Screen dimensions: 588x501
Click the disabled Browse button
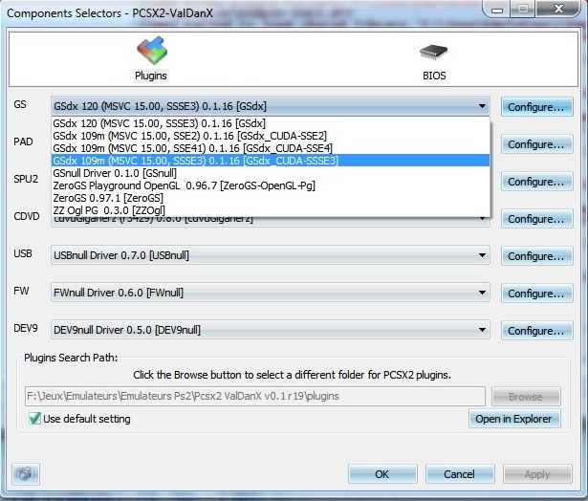(x=526, y=397)
